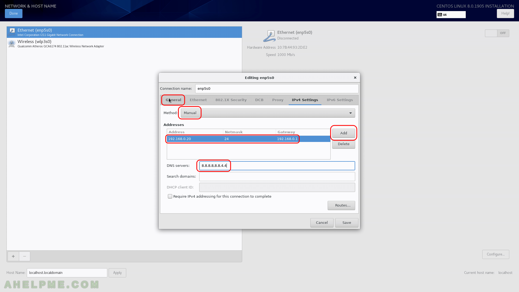
Task: Open the Routes… dialog
Action: [341, 205]
